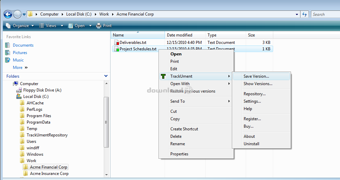Open Music favorite link
340x180 pixels.
point(18,60)
